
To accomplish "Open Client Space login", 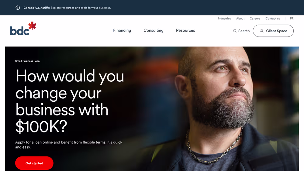I will 273,31.
